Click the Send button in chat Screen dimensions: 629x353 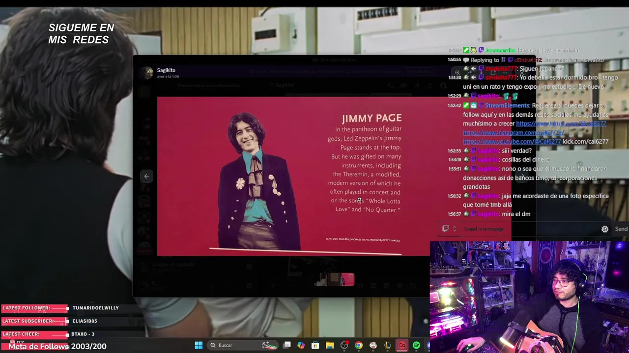click(621, 229)
